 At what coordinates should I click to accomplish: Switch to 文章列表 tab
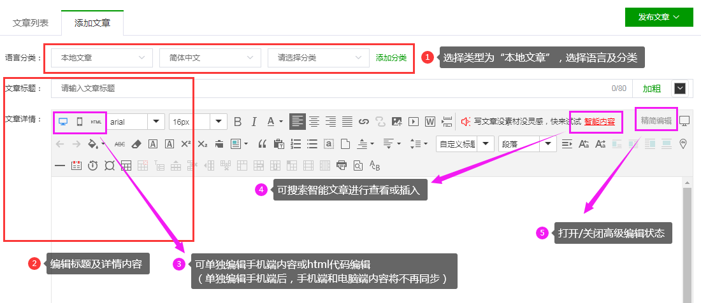31,23
